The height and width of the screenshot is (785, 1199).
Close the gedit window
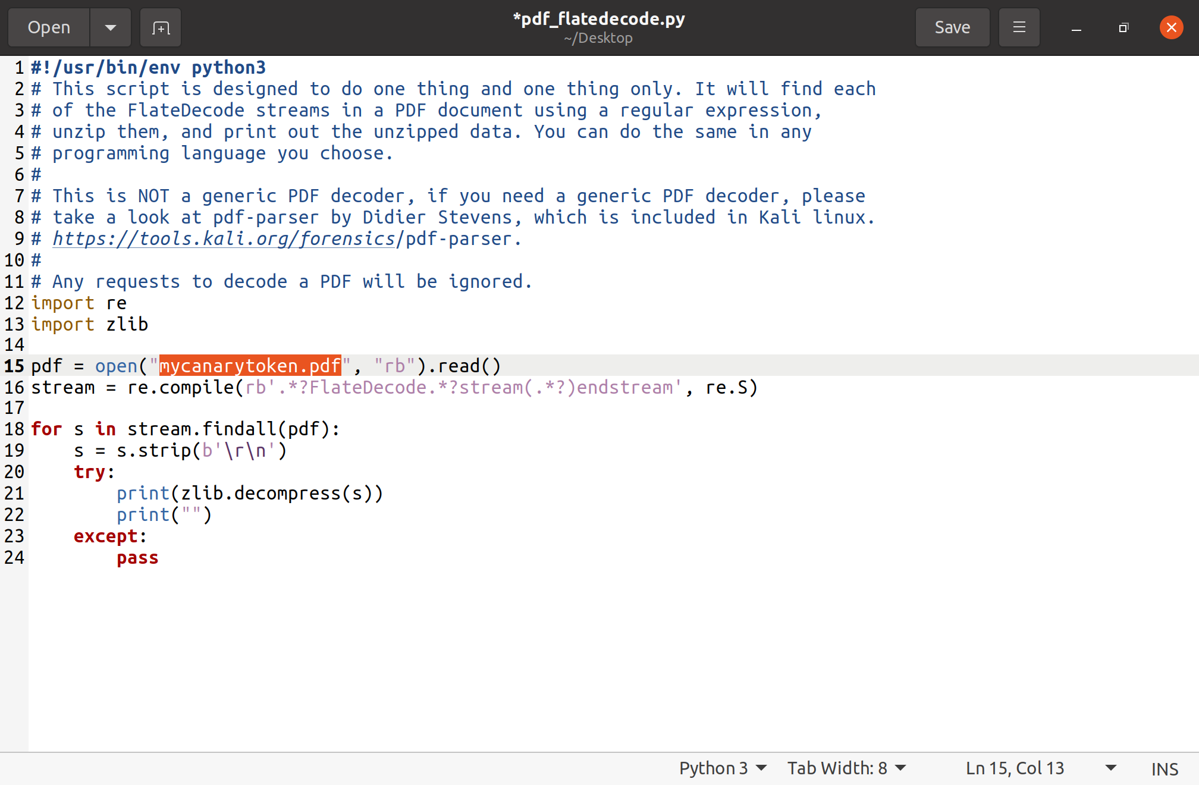coord(1171,27)
